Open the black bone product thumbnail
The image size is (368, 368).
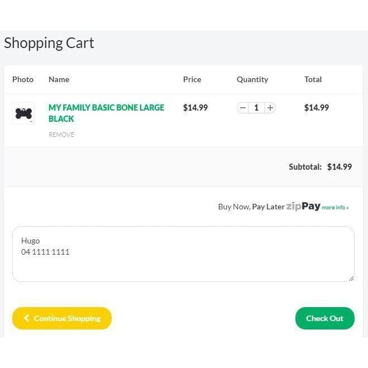click(23, 114)
